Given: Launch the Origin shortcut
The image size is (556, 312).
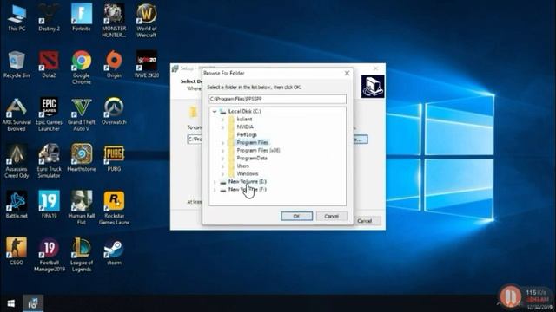Looking at the screenshot, I should point(114,64).
